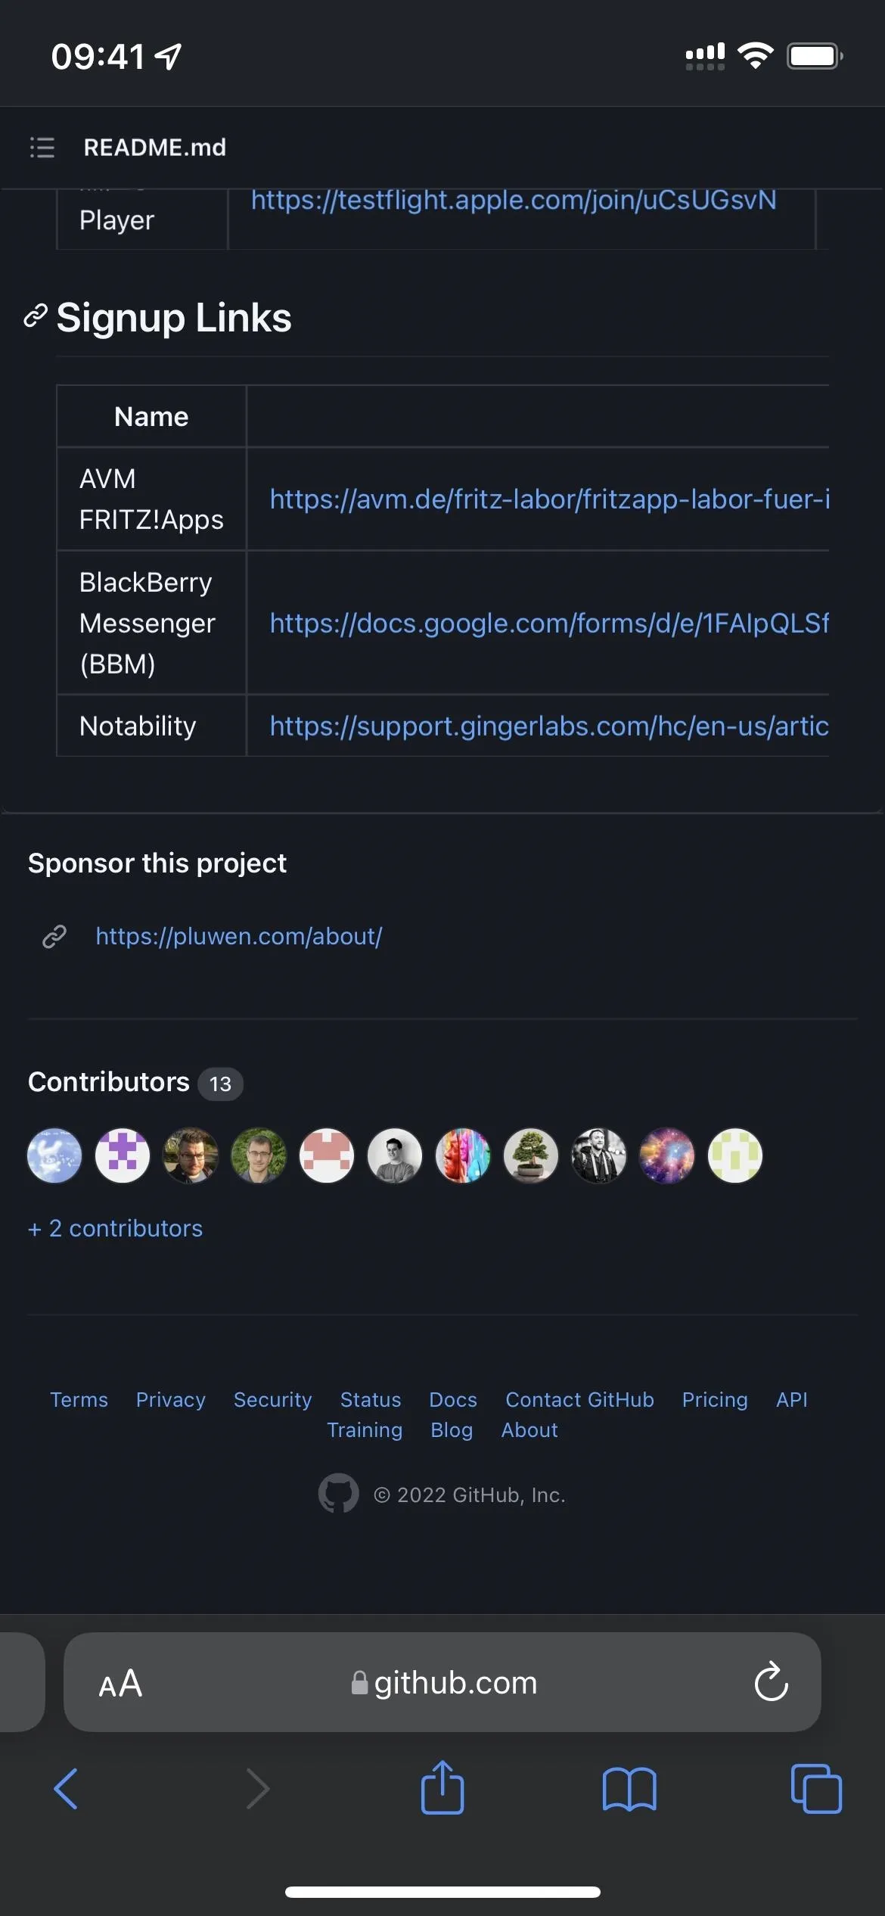Open the README table of contents icon
The width and height of the screenshot is (885, 1916).
42,148
